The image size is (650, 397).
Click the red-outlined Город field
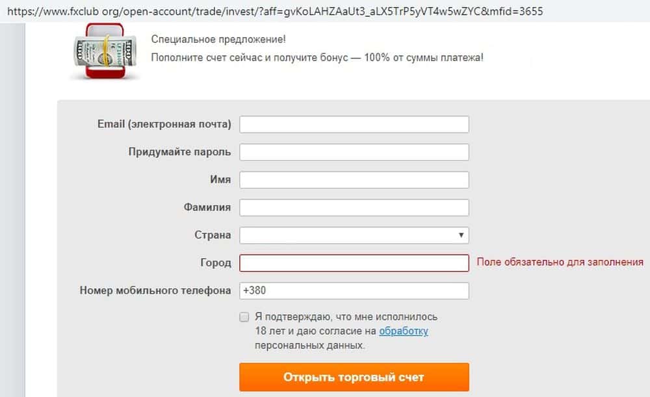point(354,263)
